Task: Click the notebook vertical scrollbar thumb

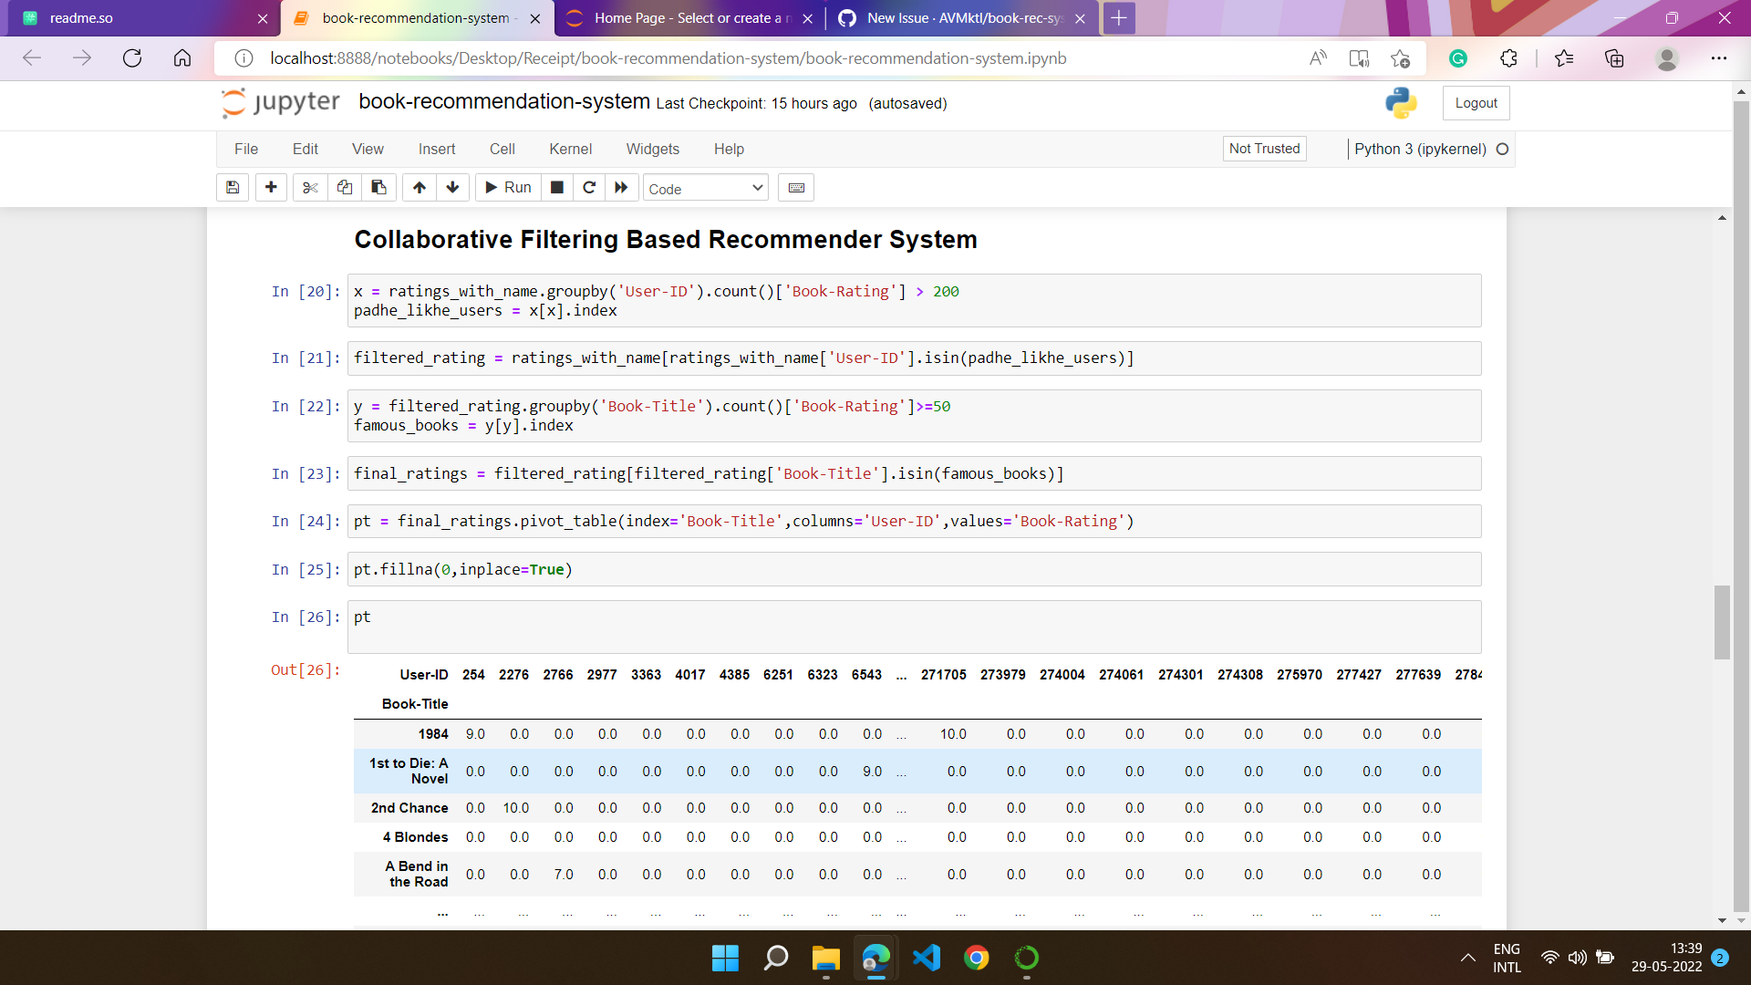Action: pyautogui.click(x=1722, y=622)
